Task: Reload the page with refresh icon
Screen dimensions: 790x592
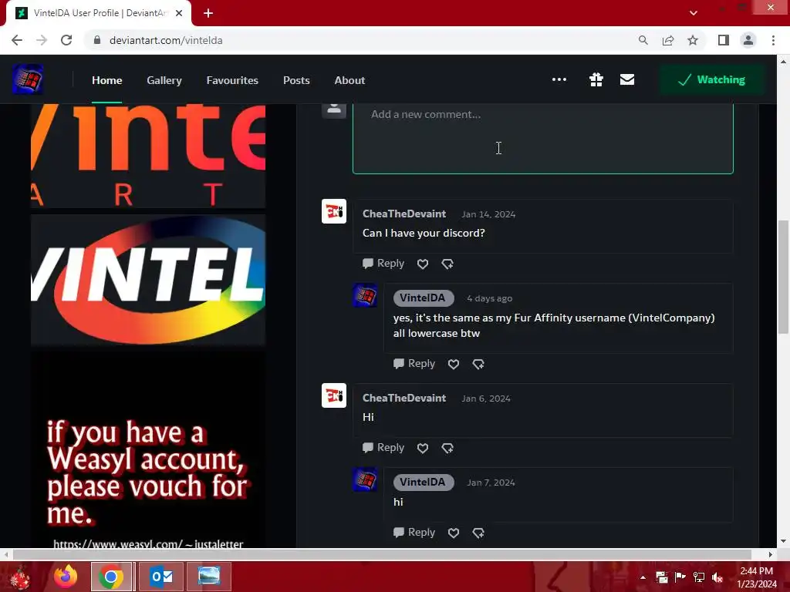Action: pos(66,40)
